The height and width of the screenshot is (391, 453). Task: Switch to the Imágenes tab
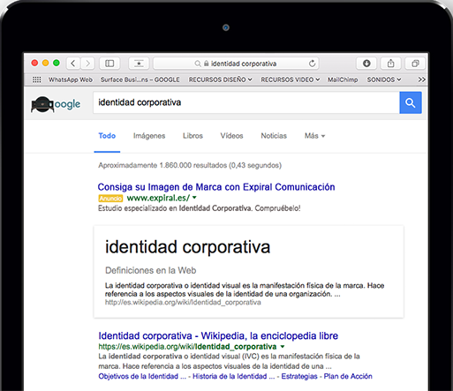point(149,136)
